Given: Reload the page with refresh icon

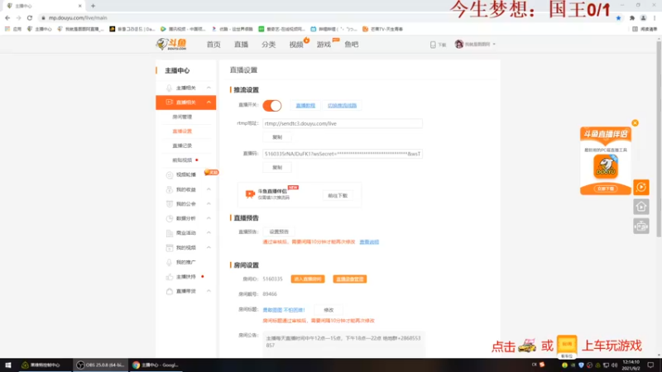Looking at the screenshot, I should (30, 17).
